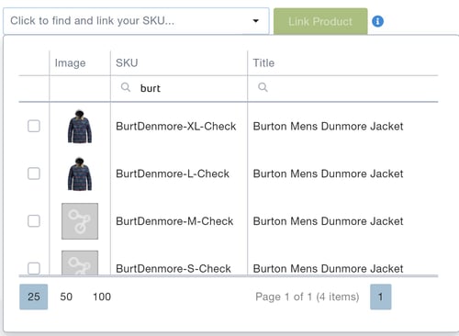Click the jacket thumbnail for BurtDenmore-L-Check
This screenshot has width=459, height=336.
click(80, 174)
